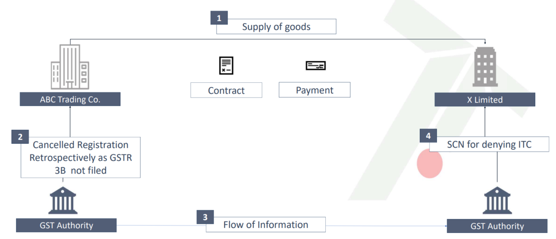Click the X Limited label
Screen dimensions: 556x239
click(485, 100)
